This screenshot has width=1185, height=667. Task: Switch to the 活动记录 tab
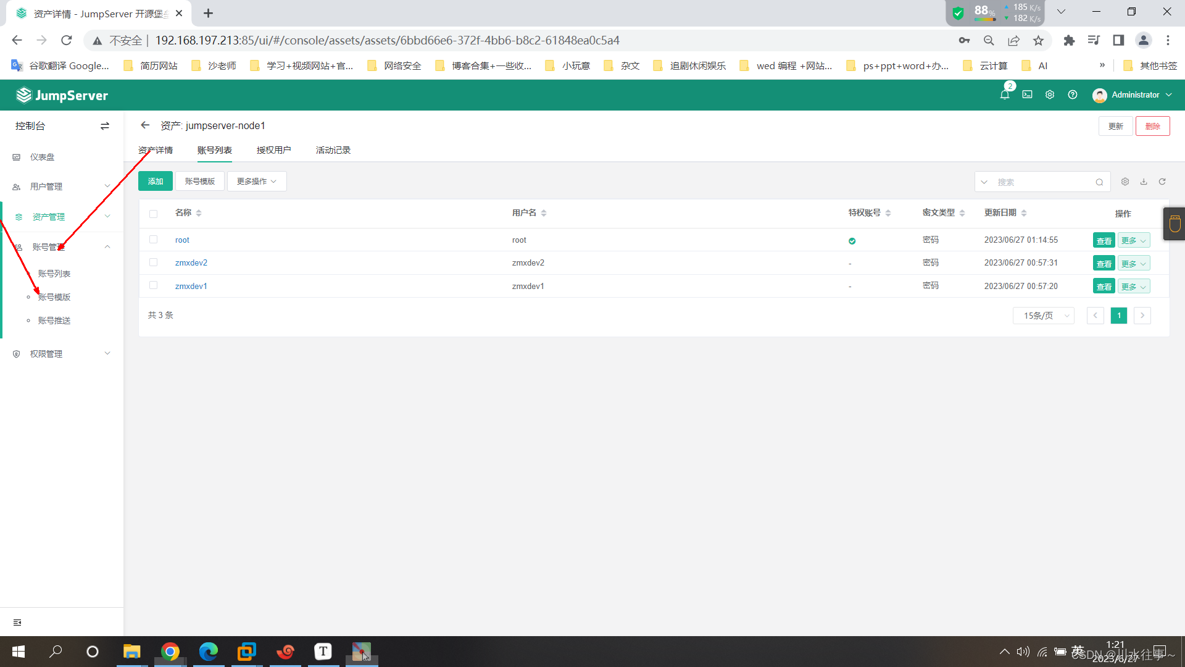pyautogui.click(x=333, y=150)
